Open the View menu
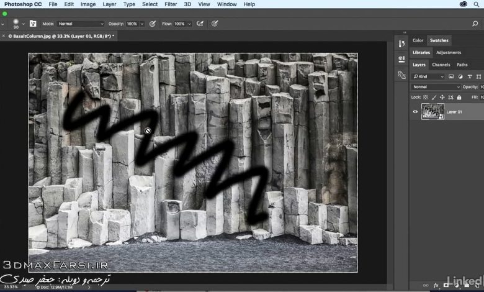484x292 pixels. [204, 4]
